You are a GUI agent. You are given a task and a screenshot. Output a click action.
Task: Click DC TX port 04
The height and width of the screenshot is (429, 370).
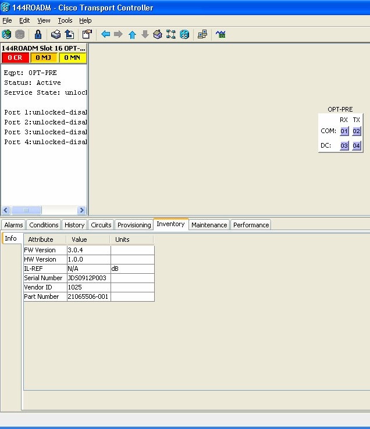pyautogui.click(x=356, y=145)
